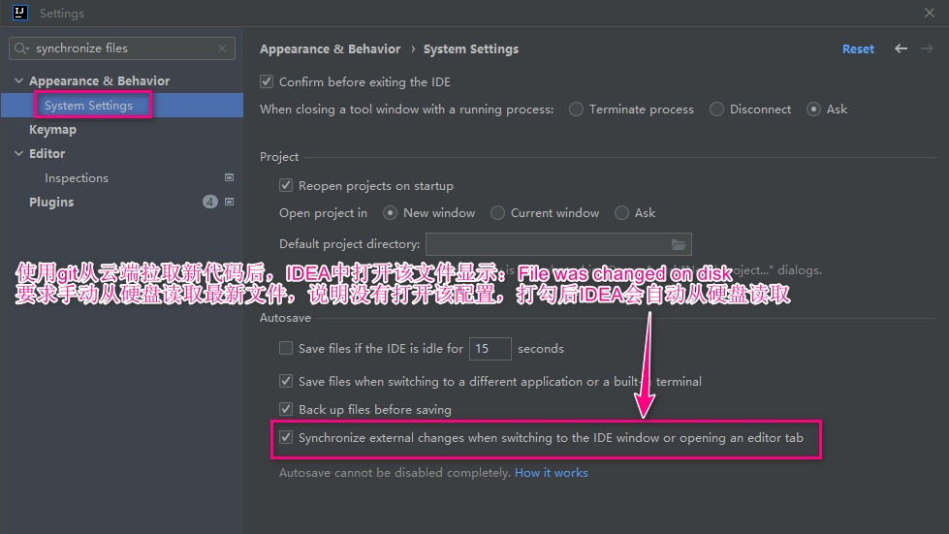Screen dimensions: 949x534
Task: Select Ask for closing a tool window
Action: tap(813, 110)
